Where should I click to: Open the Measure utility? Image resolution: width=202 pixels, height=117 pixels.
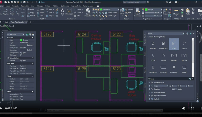176,12
